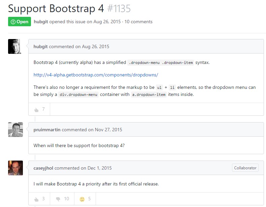Image resolution: width=266 pixels, height=207 pixels.
Task: Open the v4-alpha.getbootstrap.com dropdowns link
Action: pos(96,75)
